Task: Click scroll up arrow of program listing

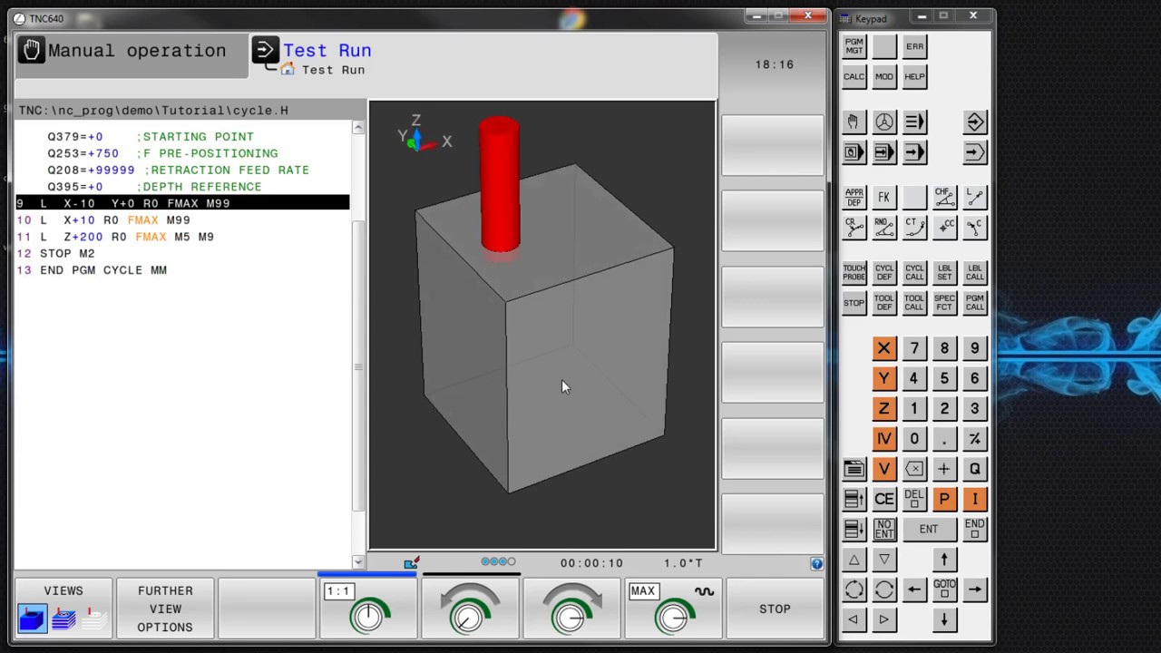Action: click(358, 128)
